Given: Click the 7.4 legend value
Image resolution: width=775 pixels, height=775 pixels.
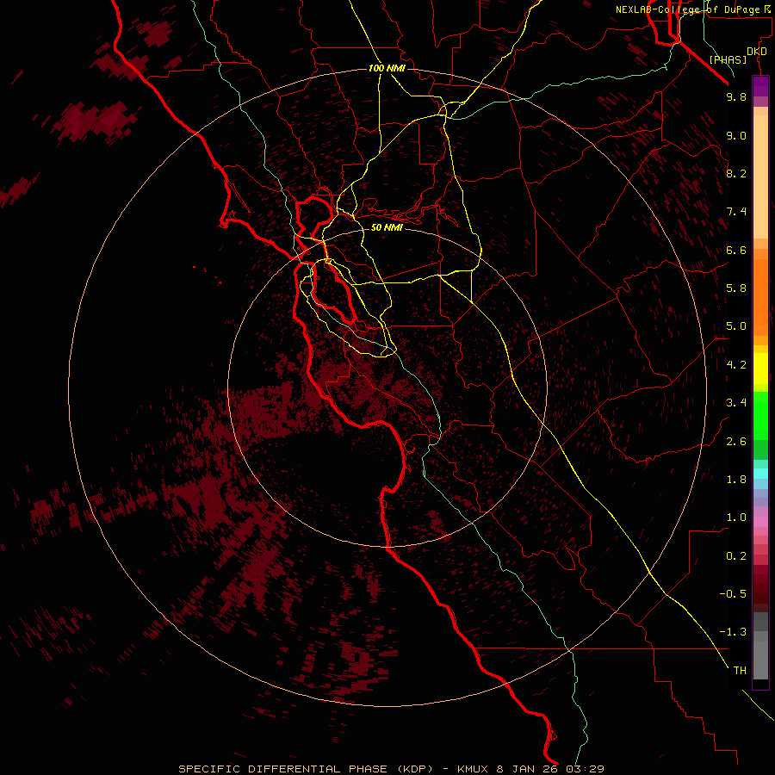Looking at the screenshot, I should coord(736,212).
